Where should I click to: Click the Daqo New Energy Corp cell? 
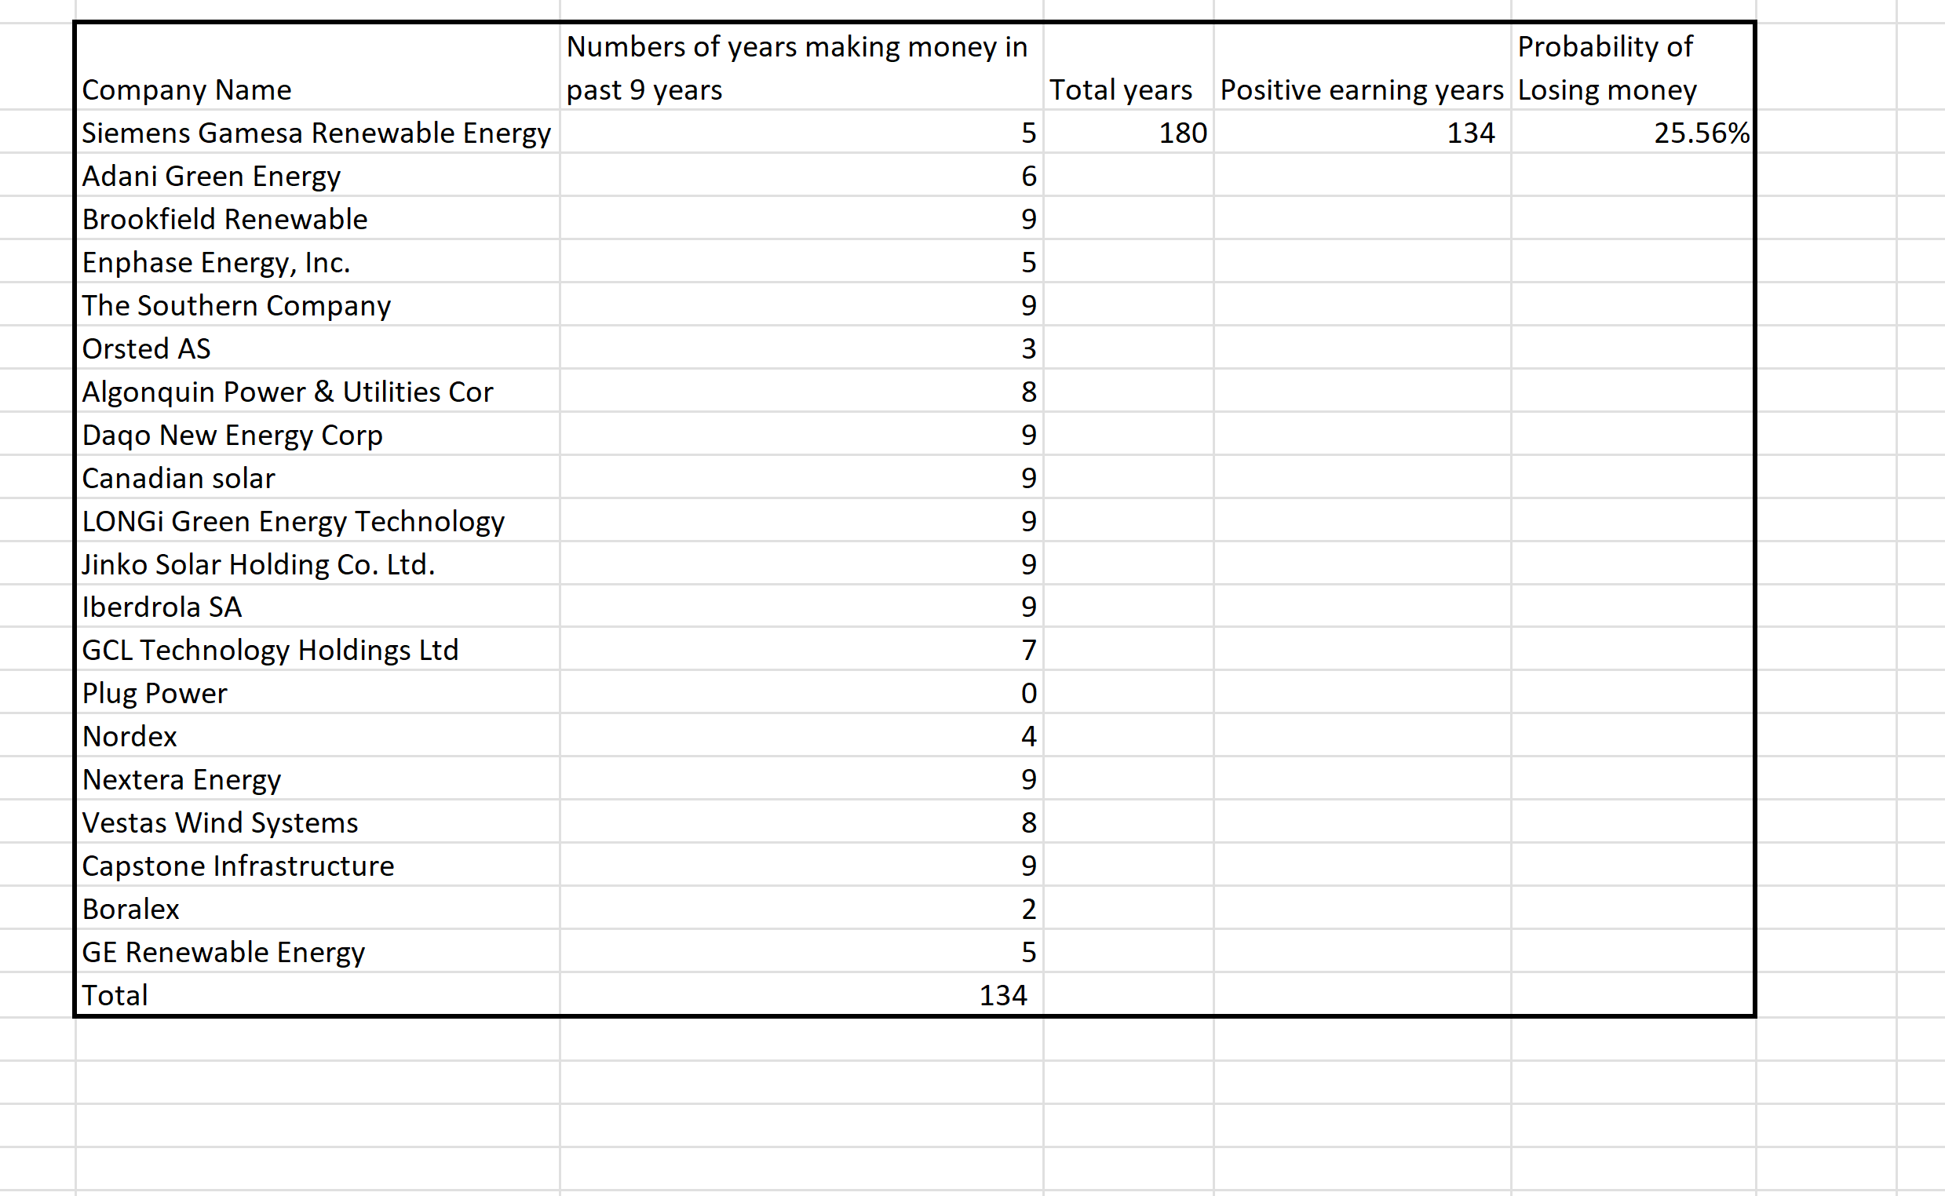(317, 433)
